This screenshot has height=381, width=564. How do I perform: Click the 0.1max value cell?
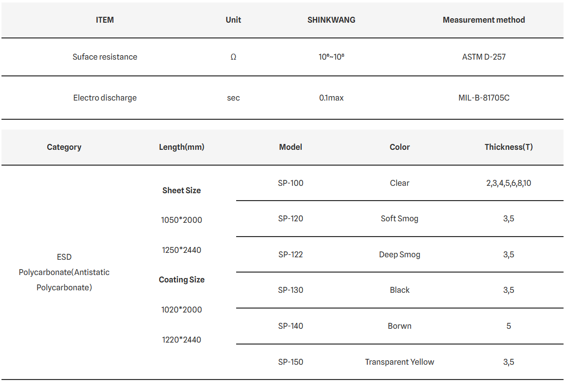331,98
